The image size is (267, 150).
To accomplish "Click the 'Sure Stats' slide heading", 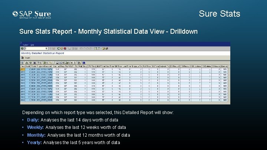I will [220, 14].
